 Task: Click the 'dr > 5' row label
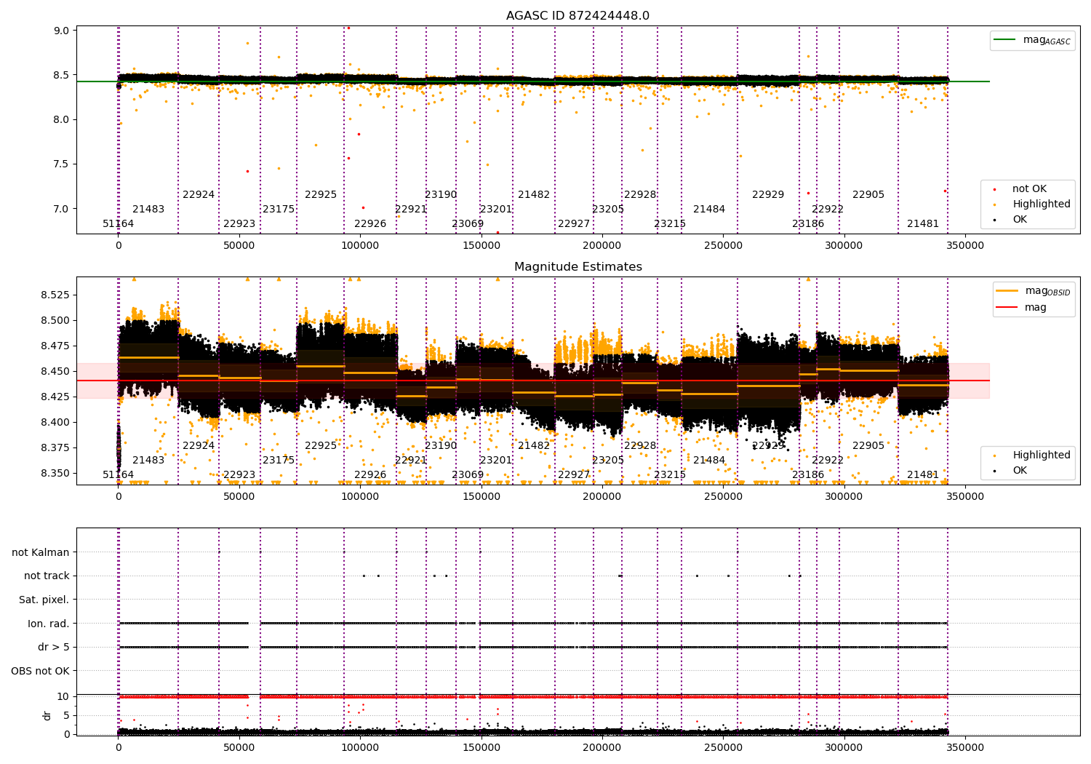53,647
